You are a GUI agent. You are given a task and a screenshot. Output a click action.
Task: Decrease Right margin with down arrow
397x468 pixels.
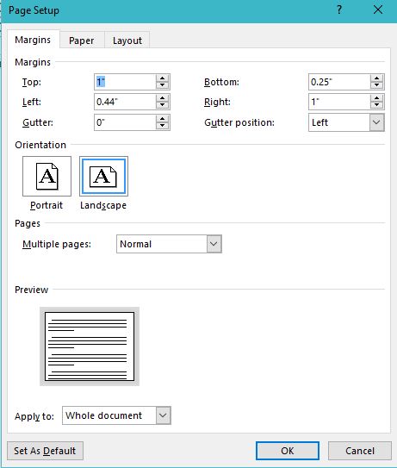[376, 105]
